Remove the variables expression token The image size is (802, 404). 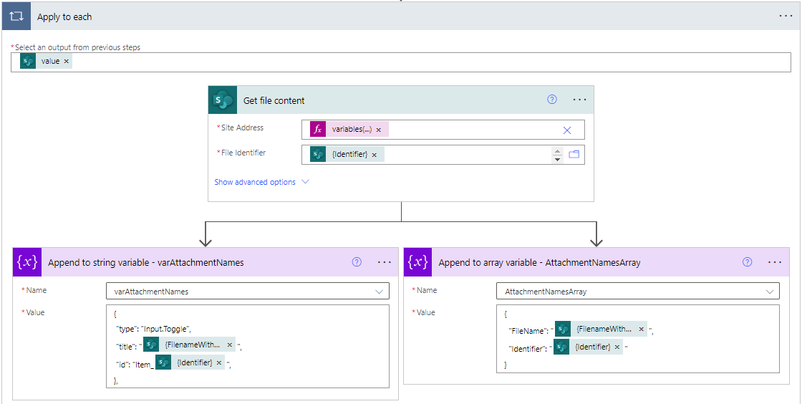[379, 130]
